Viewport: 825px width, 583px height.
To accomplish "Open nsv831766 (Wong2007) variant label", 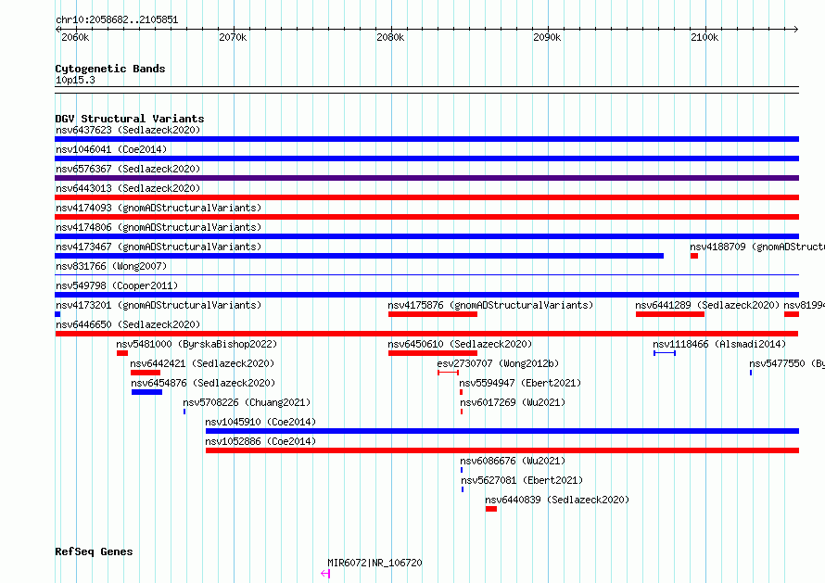I will (x=111, y=266).
